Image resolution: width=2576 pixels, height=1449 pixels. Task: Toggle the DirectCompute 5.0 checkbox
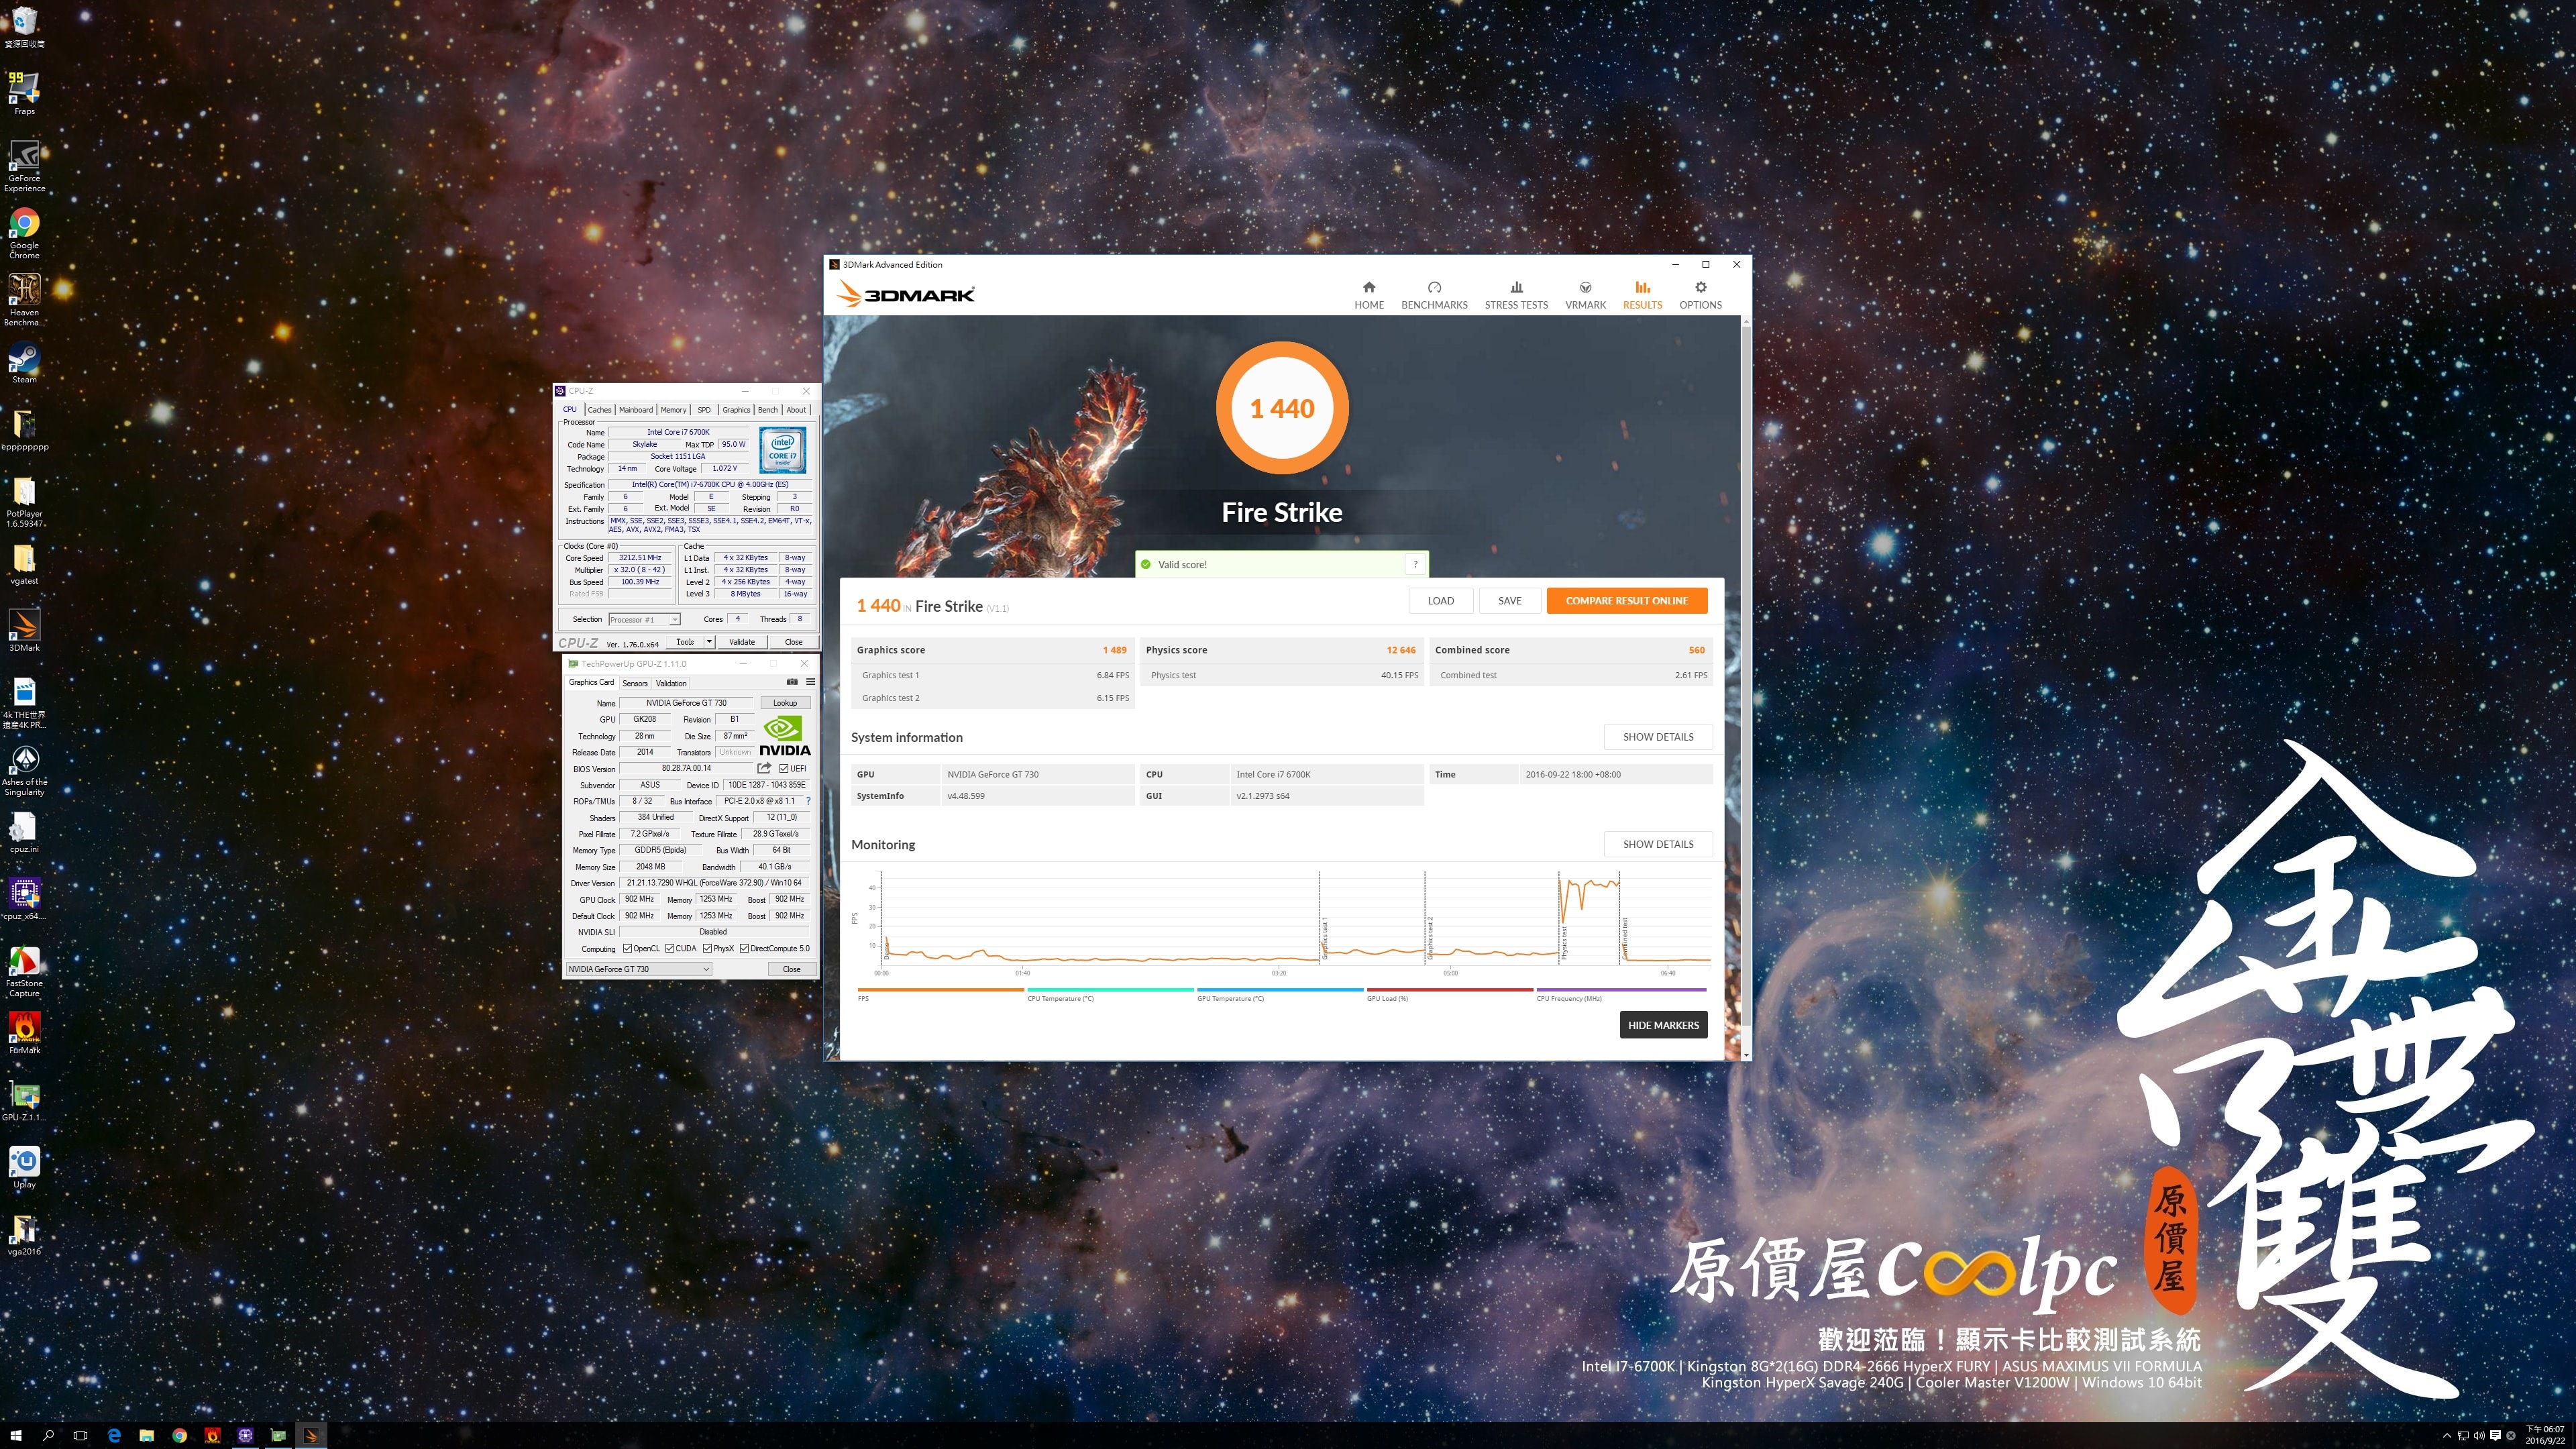(x=744, y=948)
